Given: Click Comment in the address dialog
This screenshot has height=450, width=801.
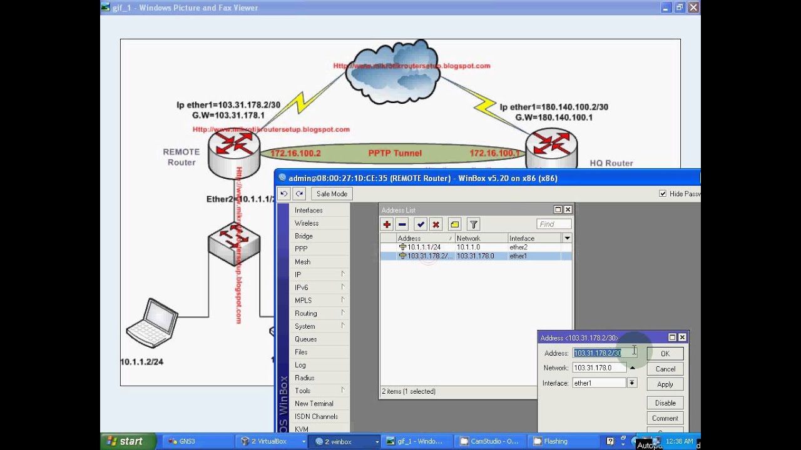Looking at the screenshot, I should tap(665, 418).
